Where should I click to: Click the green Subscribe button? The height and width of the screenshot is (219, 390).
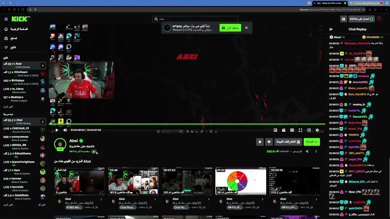pyautogui.click(x=312, y=142)
